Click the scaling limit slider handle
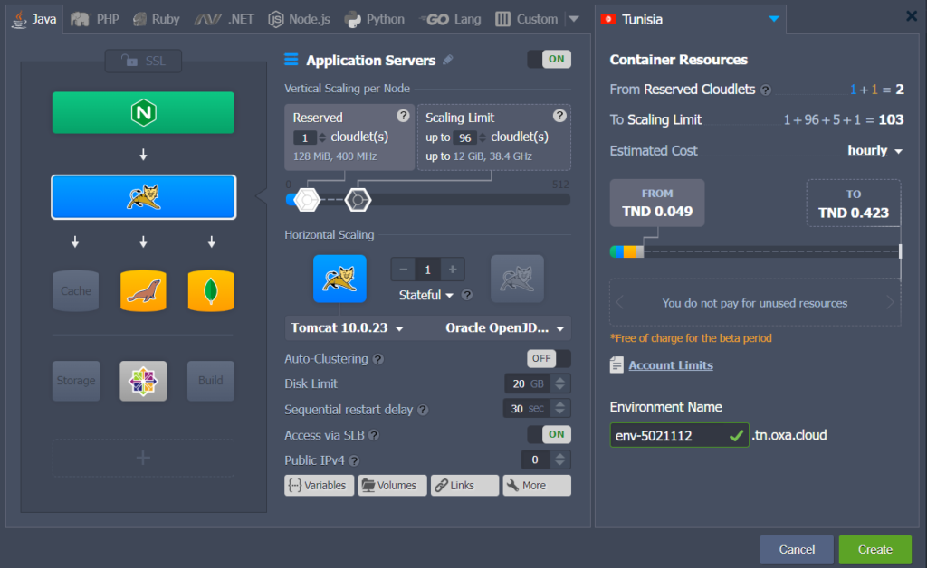The height and width of the screenshot is (568, 927). [358, 200]
